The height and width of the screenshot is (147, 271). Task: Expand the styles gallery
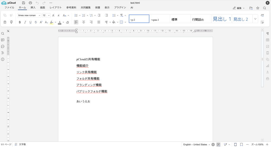[255, 19]
